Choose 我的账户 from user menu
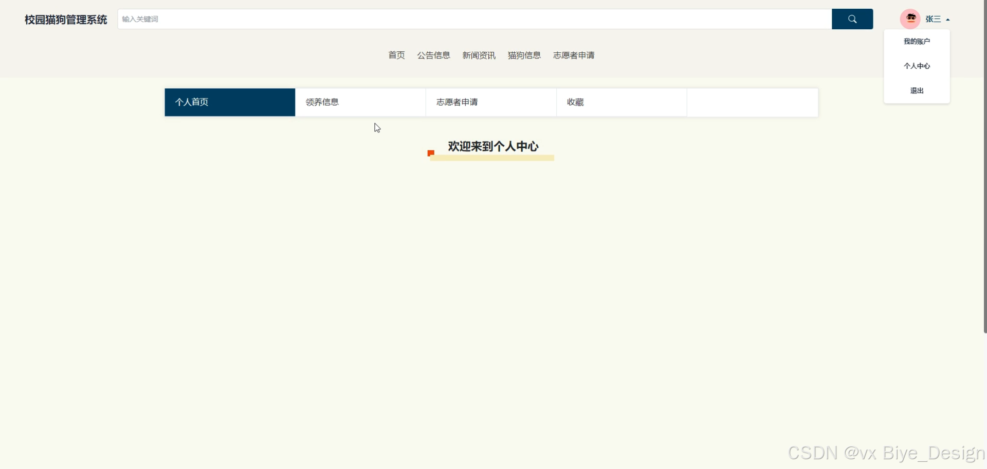Screen dimensions: 987x469 pyautogui.click(x=917, y=42)
